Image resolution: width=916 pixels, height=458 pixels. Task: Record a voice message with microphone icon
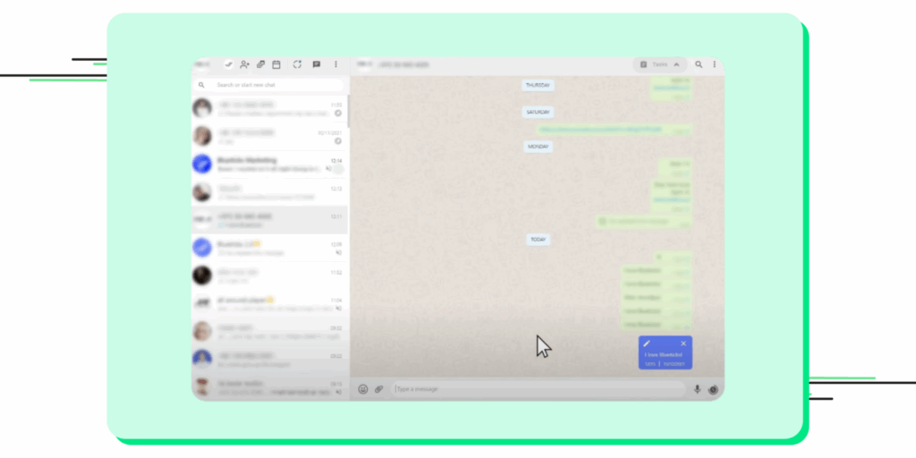tap(697, 389)
